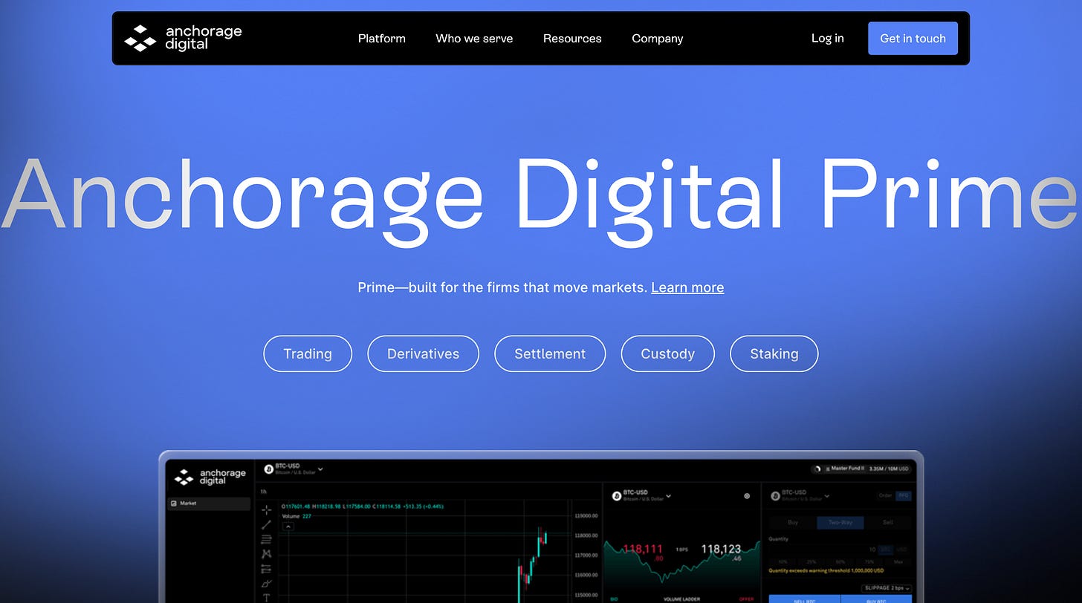Open the Company menu
Viewport: 1082px width, 603px height.
[658, 38]
